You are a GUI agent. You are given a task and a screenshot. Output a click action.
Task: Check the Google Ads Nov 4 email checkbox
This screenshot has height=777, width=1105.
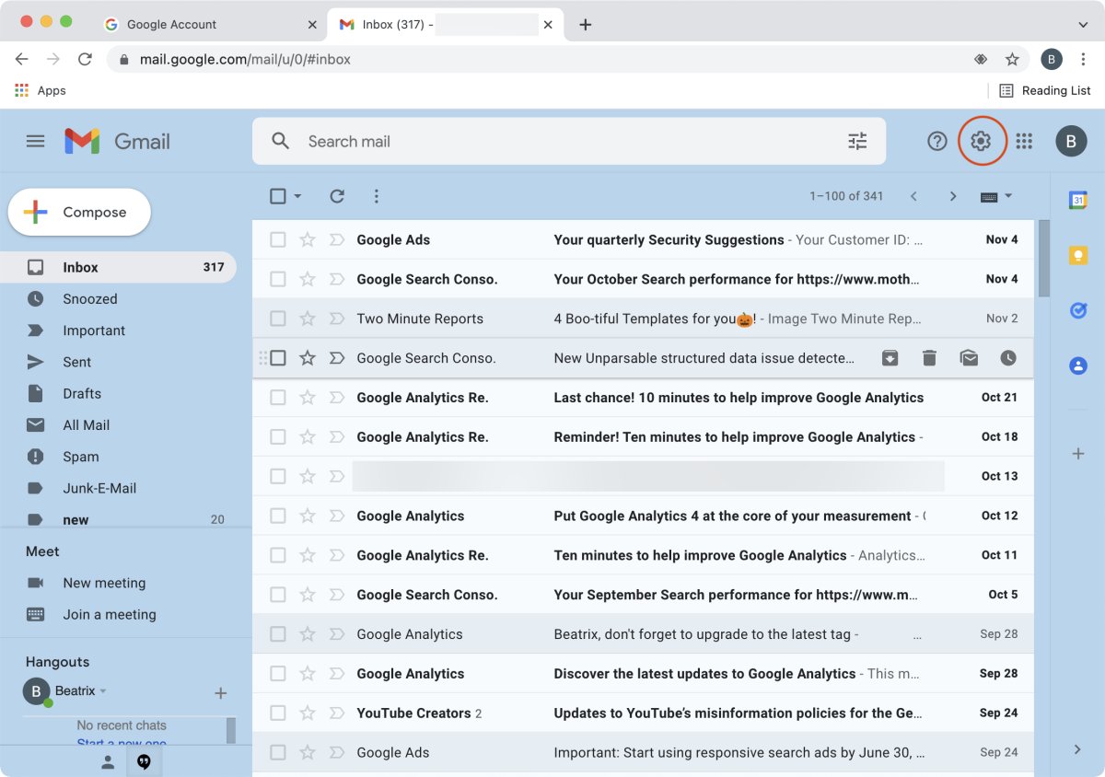tap(277, 240)
